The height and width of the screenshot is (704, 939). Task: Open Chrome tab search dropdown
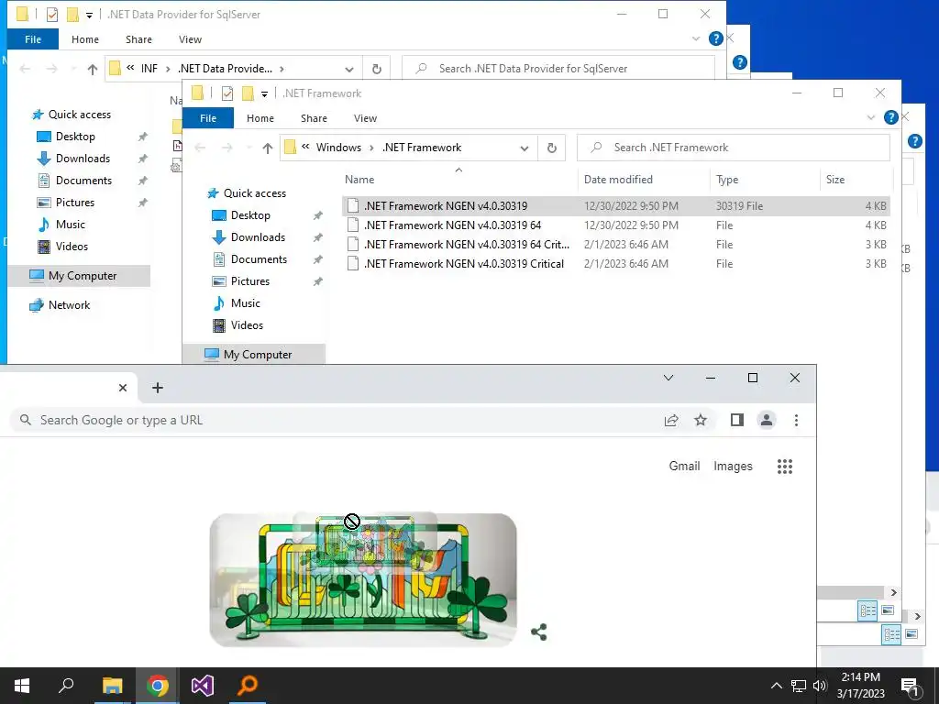click(x=668, y=378)
